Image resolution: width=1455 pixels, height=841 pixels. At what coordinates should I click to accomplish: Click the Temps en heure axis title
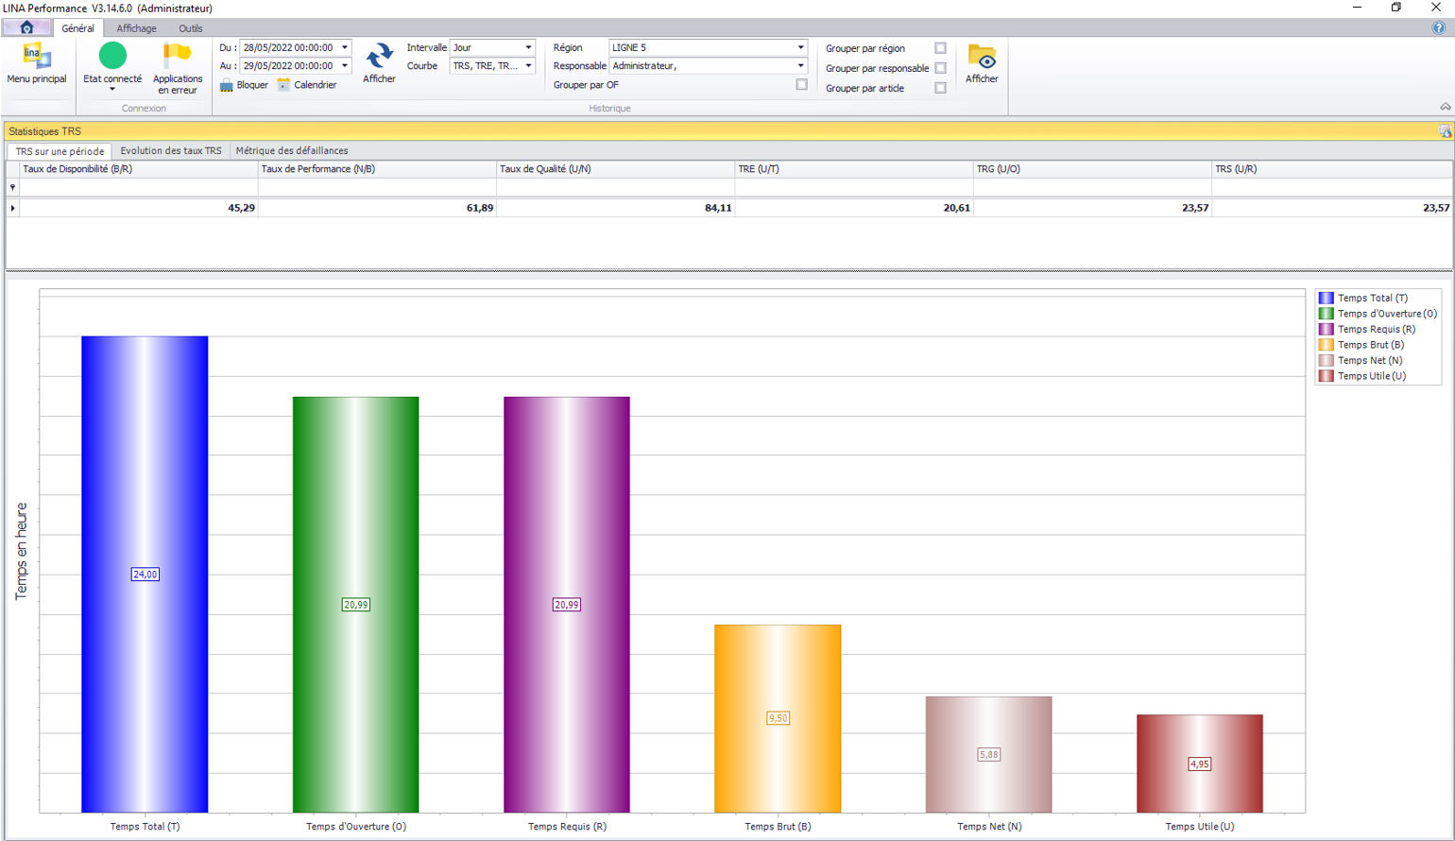click(21, 551)
